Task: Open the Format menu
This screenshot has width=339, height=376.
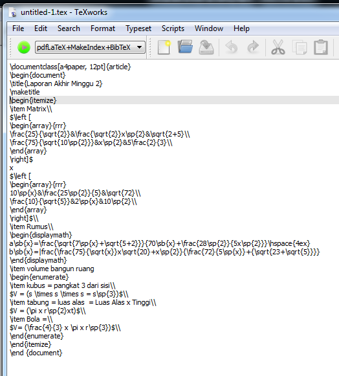Action: point(103,28)
